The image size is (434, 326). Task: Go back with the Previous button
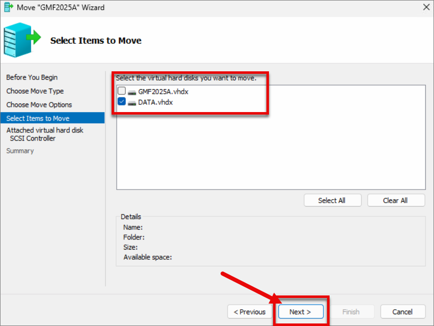[x=250, y=312]
